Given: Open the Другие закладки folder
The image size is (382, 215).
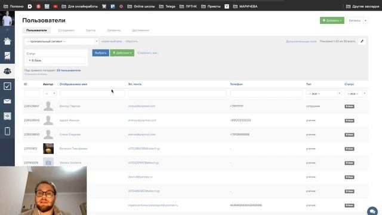Looking at the screenshot, I should 363,7.
